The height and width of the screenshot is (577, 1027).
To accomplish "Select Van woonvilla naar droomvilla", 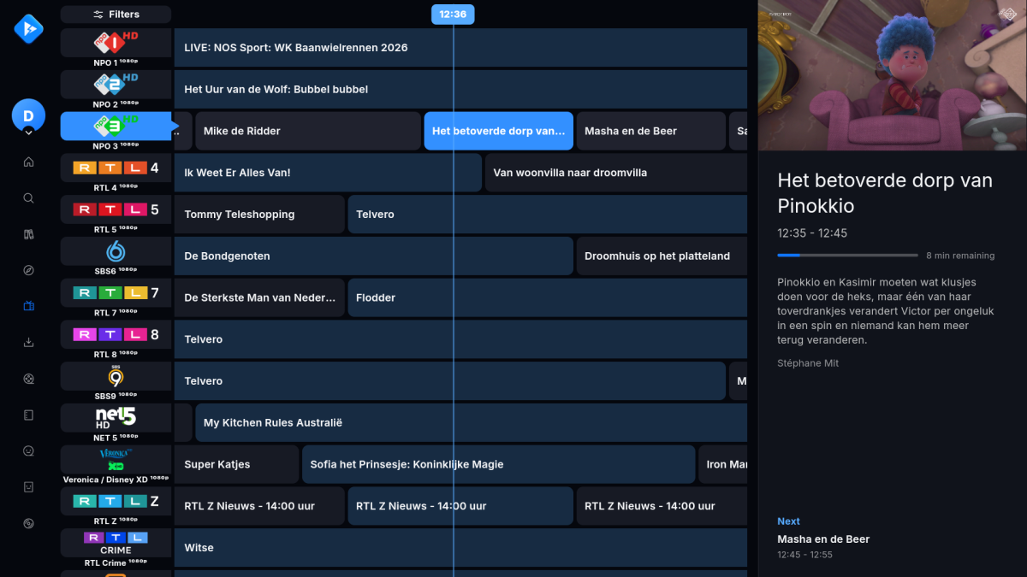I will coord(616,173).
